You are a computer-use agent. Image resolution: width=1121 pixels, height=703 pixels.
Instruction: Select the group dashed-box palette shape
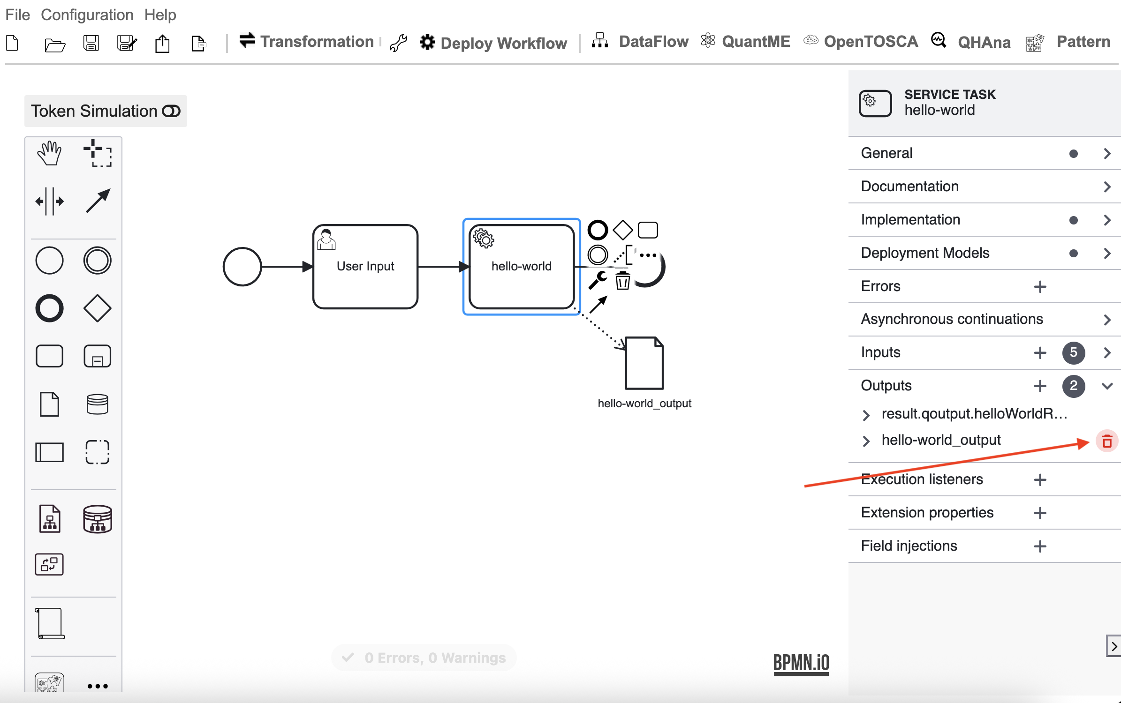98,452
